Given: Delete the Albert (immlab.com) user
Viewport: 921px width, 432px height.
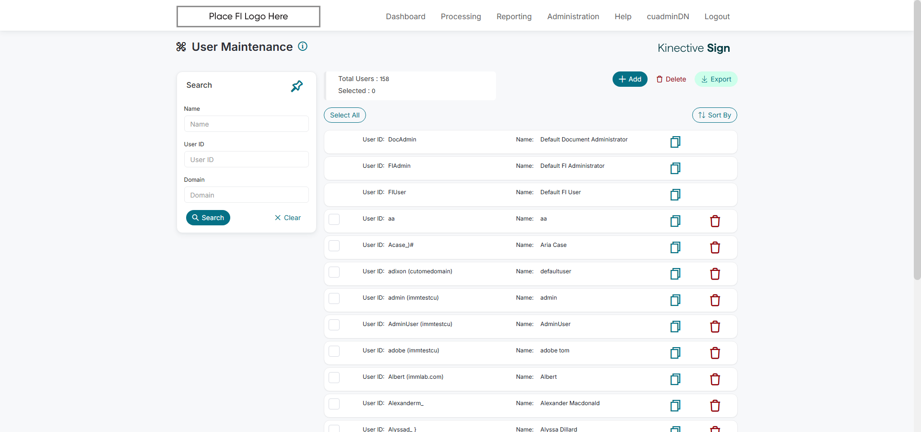Looking at the screenshot, I should pyautogui.click(x=715, y=379).
